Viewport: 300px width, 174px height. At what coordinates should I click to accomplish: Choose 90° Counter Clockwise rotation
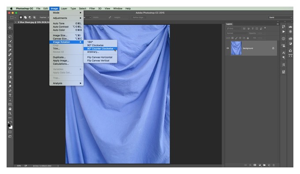[100, 48]
